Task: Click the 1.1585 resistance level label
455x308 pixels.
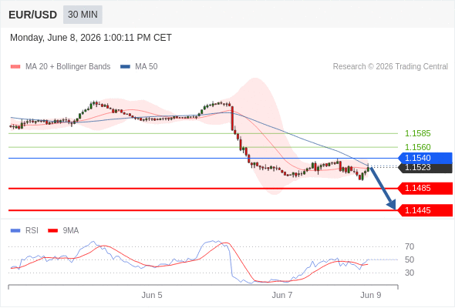Action: coord(417,133)
